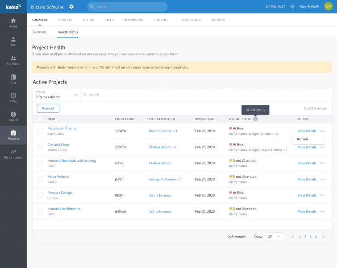Open the Timesheet tab

[x=162, y=20]
